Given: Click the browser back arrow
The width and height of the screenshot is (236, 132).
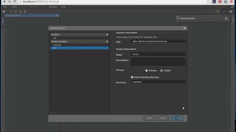Looking at the screenshot, I should [4, 1].
